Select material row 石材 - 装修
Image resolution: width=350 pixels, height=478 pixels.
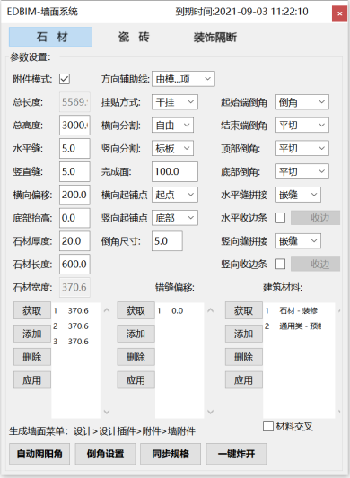pos(299,310)
